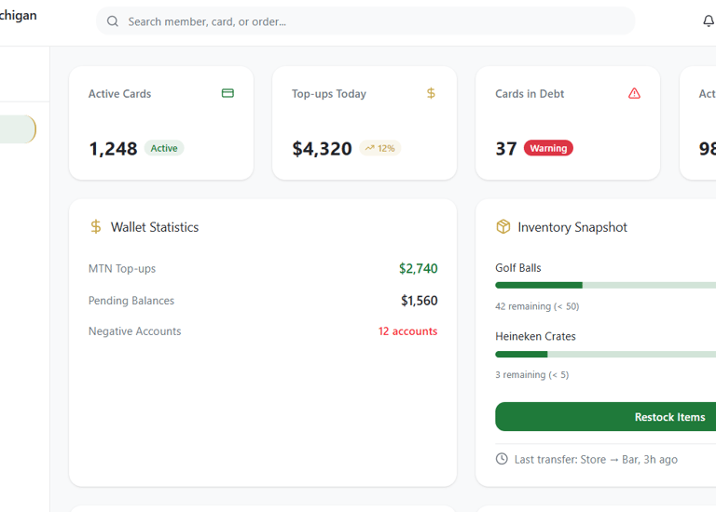Open the 12 accounts negative link

click(407, 331)
